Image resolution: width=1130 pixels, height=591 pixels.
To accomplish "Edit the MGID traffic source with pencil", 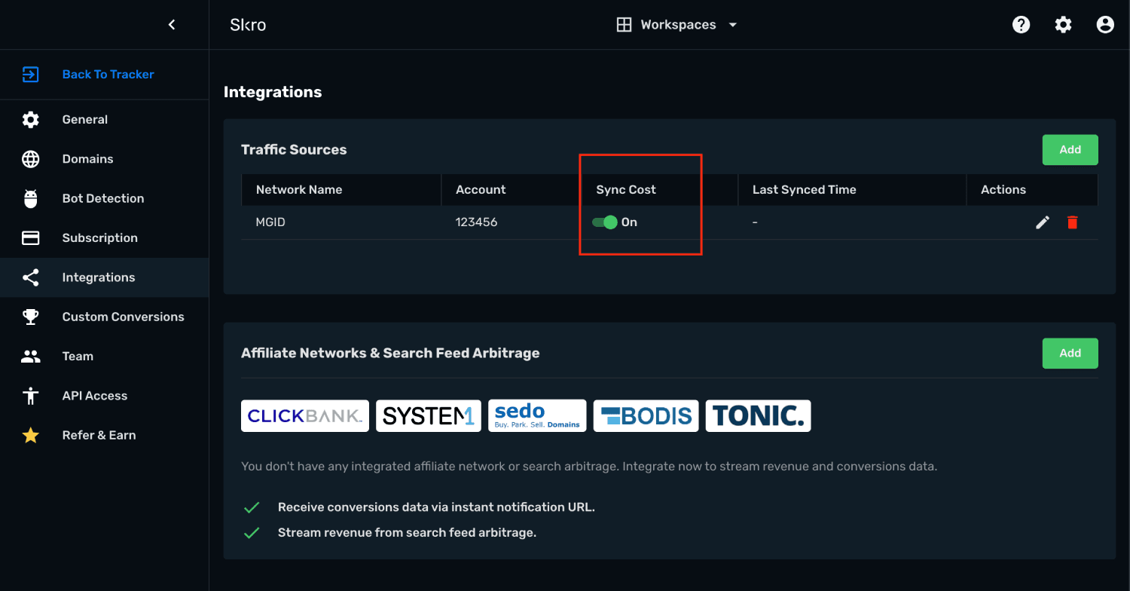I will coord(1043,222).
